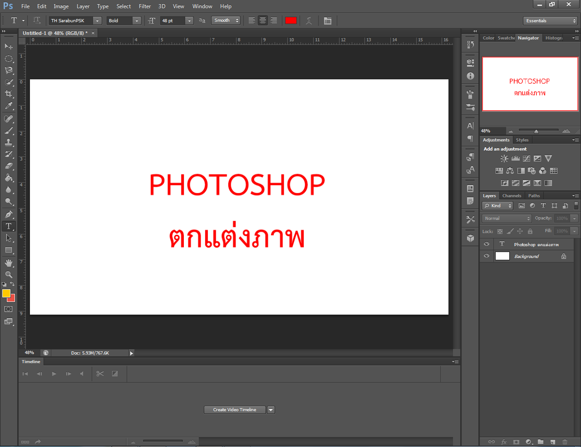Image resolution: width=581 pixels, height=447 pixels.
Task: Create a new layer icon
Action: pyautogui.click(x=552, y=442)
